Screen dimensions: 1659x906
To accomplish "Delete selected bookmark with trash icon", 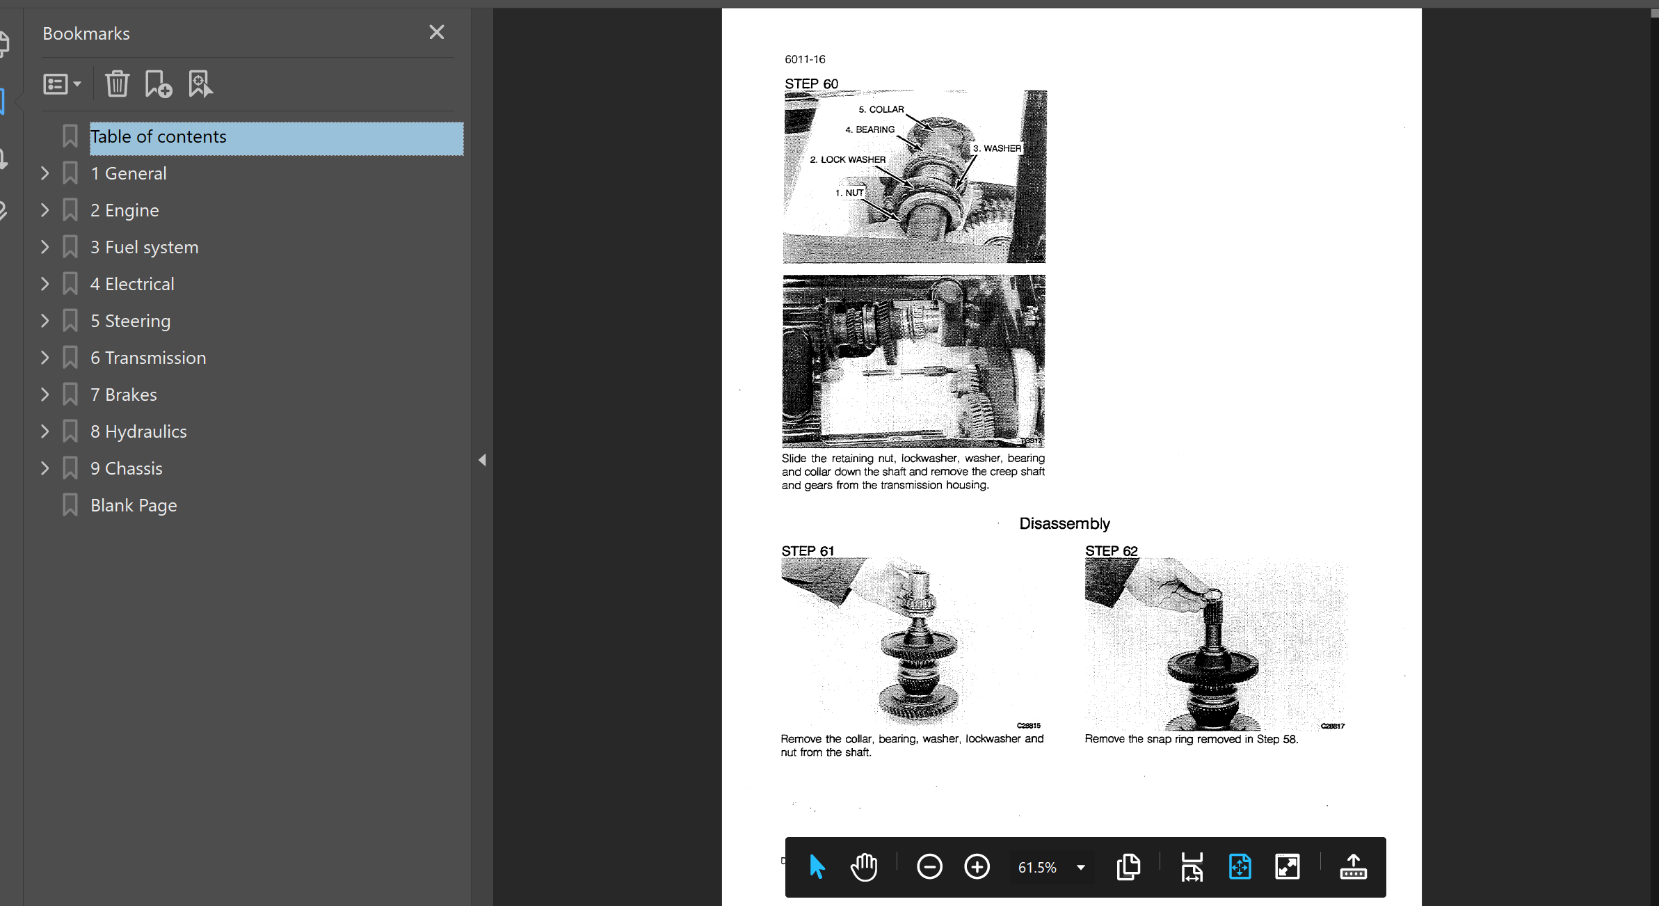I will pos(117,84).
